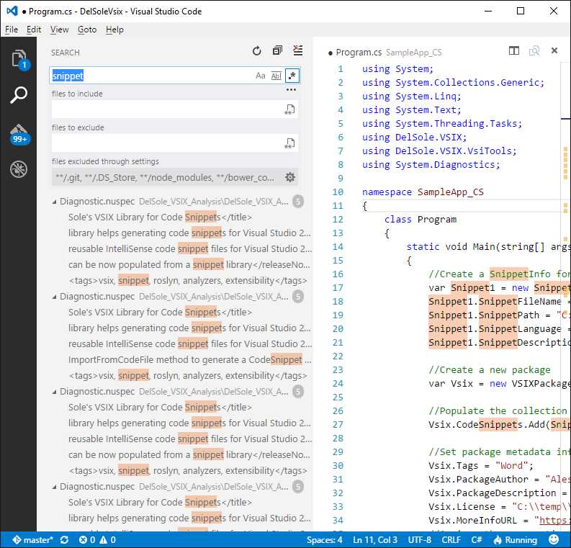Open the Goto menu

click(87, 30)
